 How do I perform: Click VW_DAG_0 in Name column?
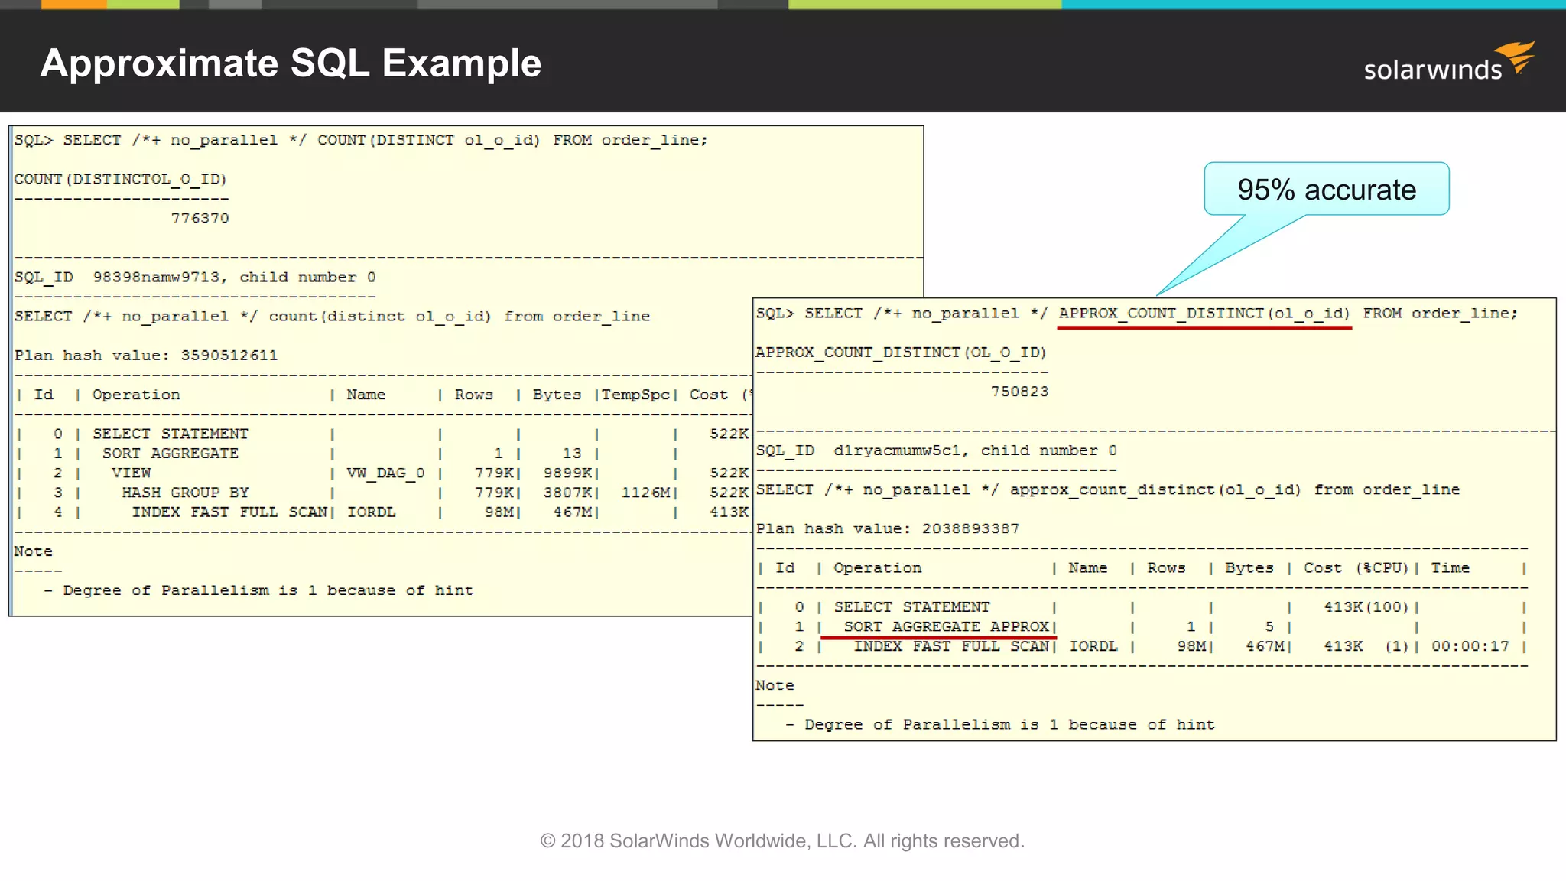tap(385, 473)
